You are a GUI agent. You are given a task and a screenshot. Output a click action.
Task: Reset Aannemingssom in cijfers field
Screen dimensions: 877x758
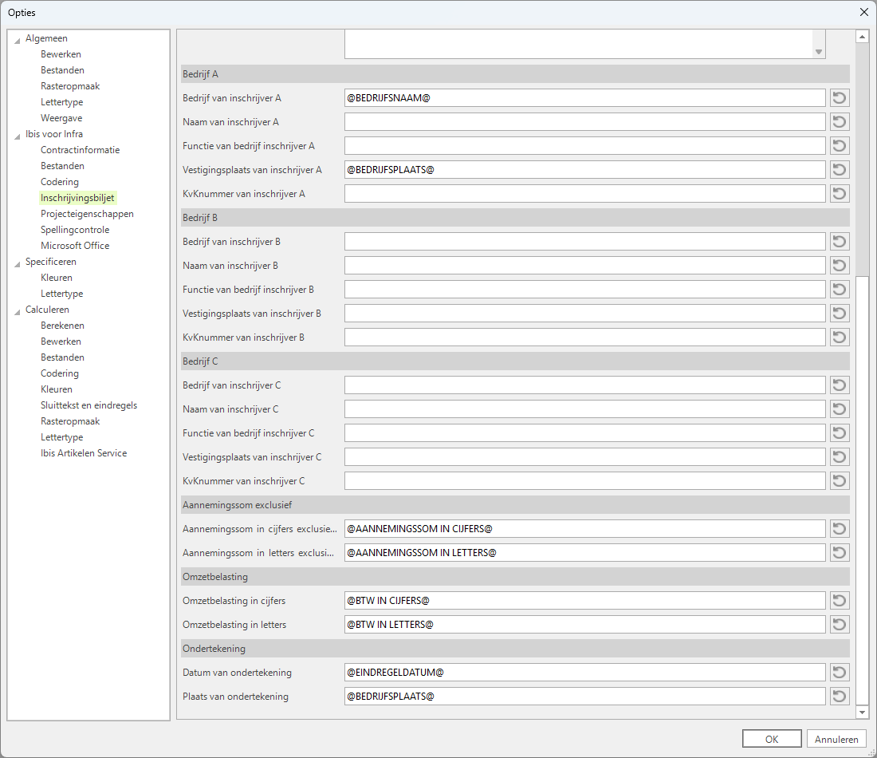click(x=840, y=529)
